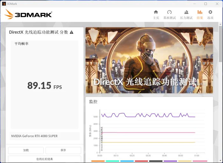Click the purple frequency line in chart
This screenshot has width=223, height=163.
(148, 115)
